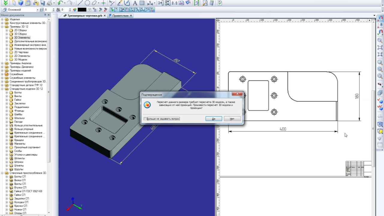Select the Circle drawing tool
The height and width of the screenshot is (216, 384).
(x=87, y=3)
